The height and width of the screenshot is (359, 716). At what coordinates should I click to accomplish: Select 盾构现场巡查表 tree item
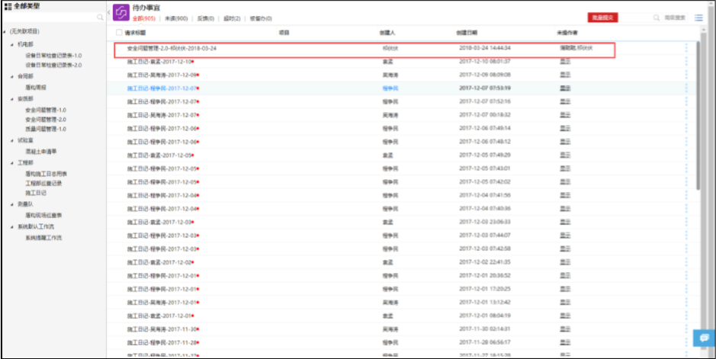(43, 215)
